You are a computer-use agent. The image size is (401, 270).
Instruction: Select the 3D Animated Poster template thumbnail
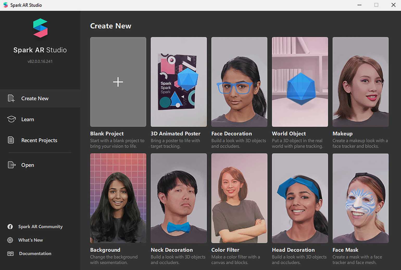pyautogui.click(x=179, y=82)
